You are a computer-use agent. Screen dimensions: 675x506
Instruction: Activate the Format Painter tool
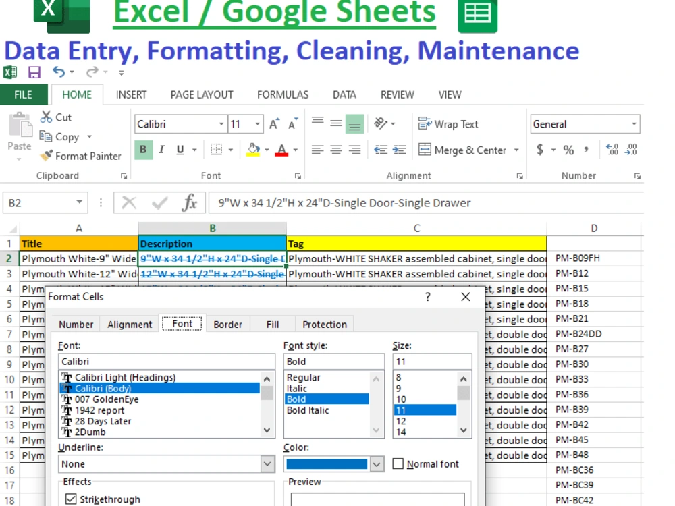pos(80,156)
